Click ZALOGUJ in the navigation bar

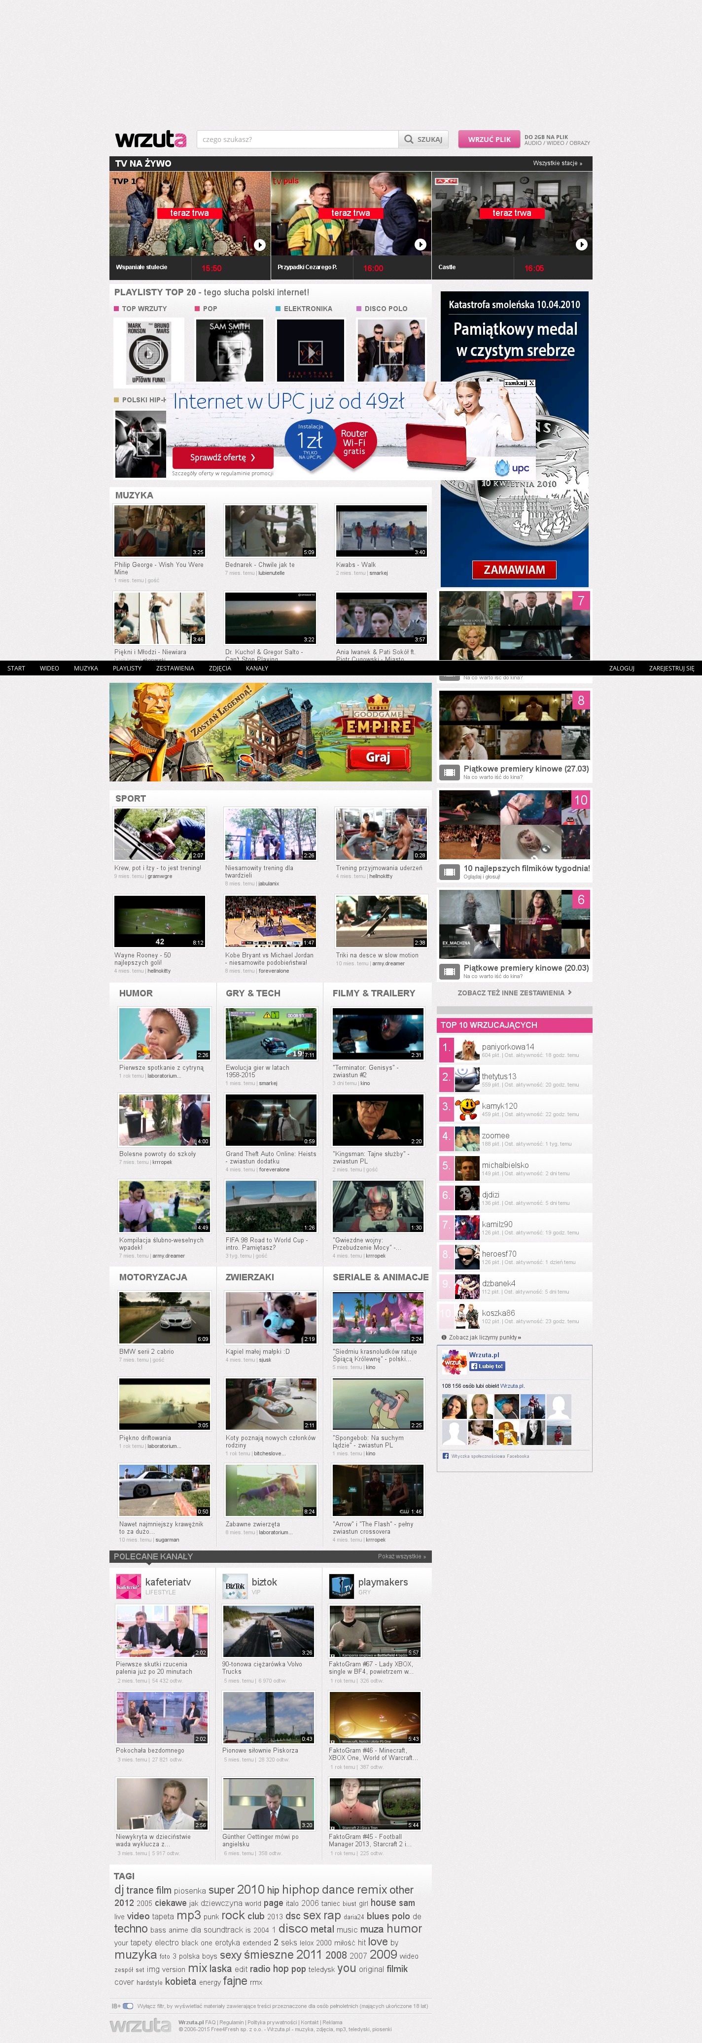click(x=621, y=668)
